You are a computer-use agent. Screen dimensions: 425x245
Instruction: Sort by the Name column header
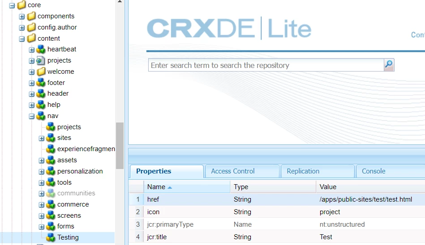[187, 187]
